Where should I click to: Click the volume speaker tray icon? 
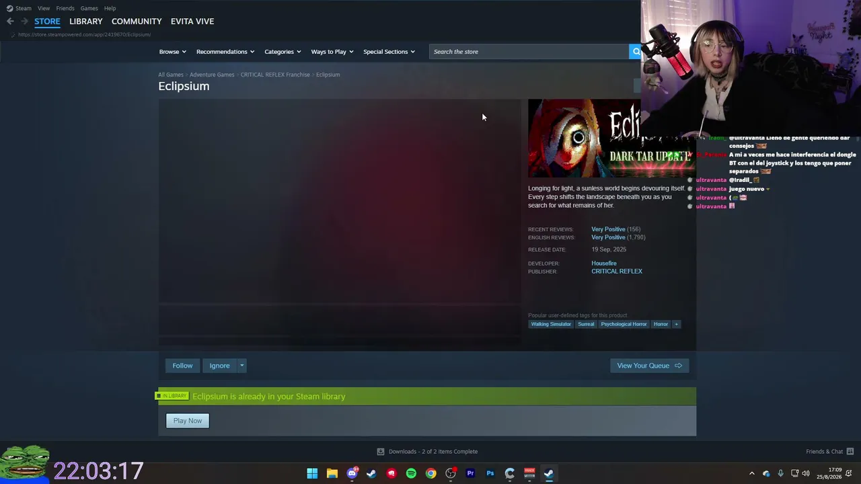[x=806, y=473]
